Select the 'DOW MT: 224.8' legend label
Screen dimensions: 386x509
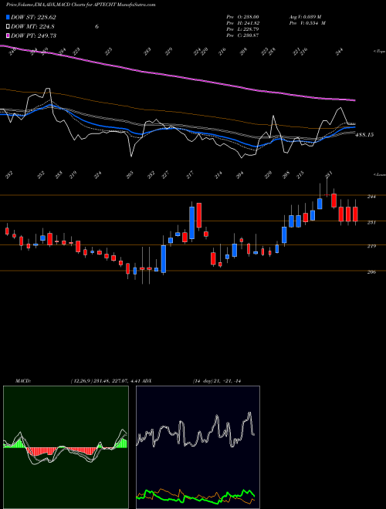pos(32,26)
